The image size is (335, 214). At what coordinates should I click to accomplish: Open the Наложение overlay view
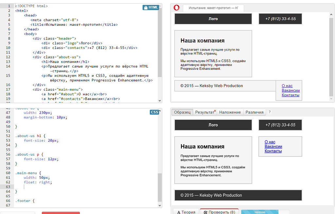click(x=230, y=112)
